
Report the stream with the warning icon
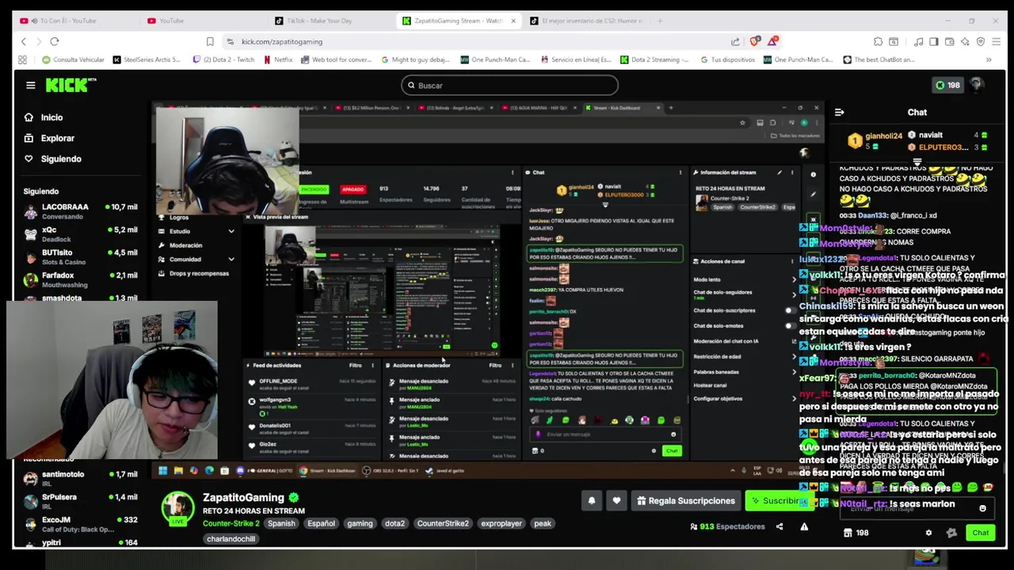click(804, 526)
